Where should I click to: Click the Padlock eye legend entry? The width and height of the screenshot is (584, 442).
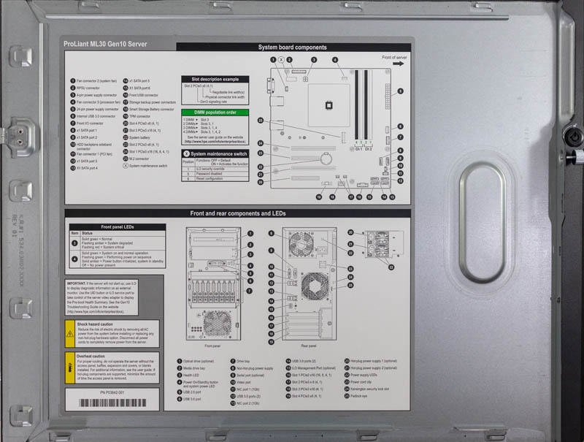(x=356, y=396)
